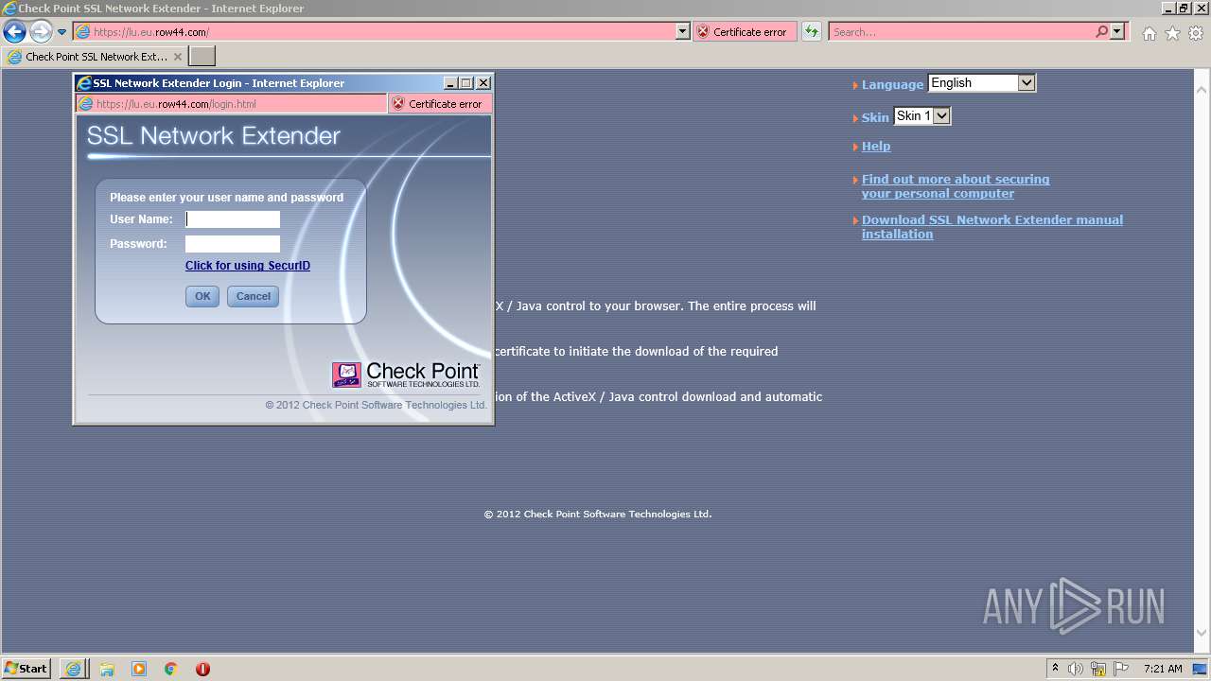Click the Password input field
This screenshot has width=1211, height=681.
point(233,244)
